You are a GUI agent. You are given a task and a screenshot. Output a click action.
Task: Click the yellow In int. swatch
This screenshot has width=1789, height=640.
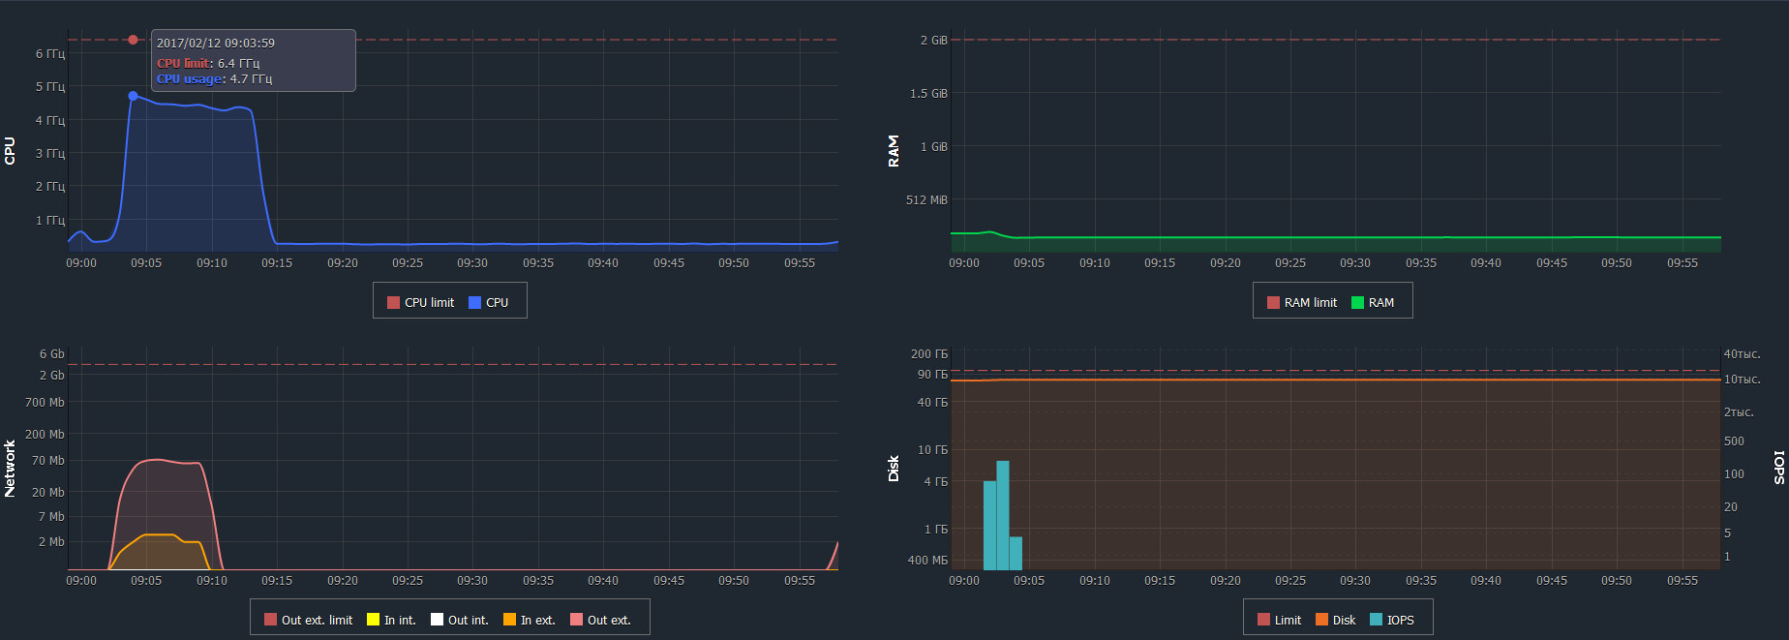[x=373, y=620]
